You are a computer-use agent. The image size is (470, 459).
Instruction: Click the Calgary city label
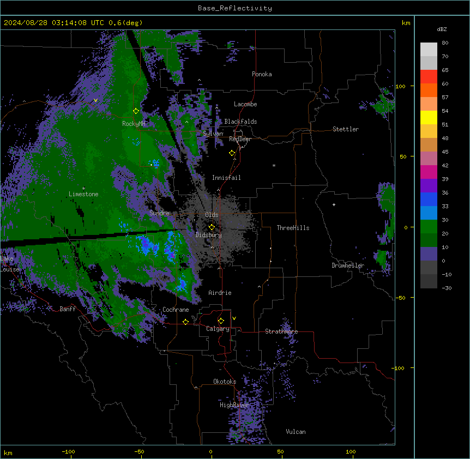218,329
